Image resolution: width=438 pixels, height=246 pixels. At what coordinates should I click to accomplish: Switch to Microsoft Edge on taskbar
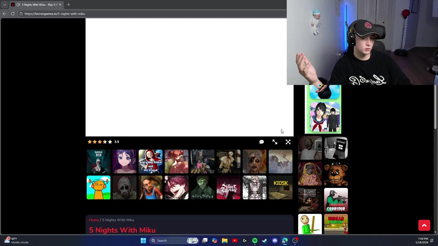285,241
